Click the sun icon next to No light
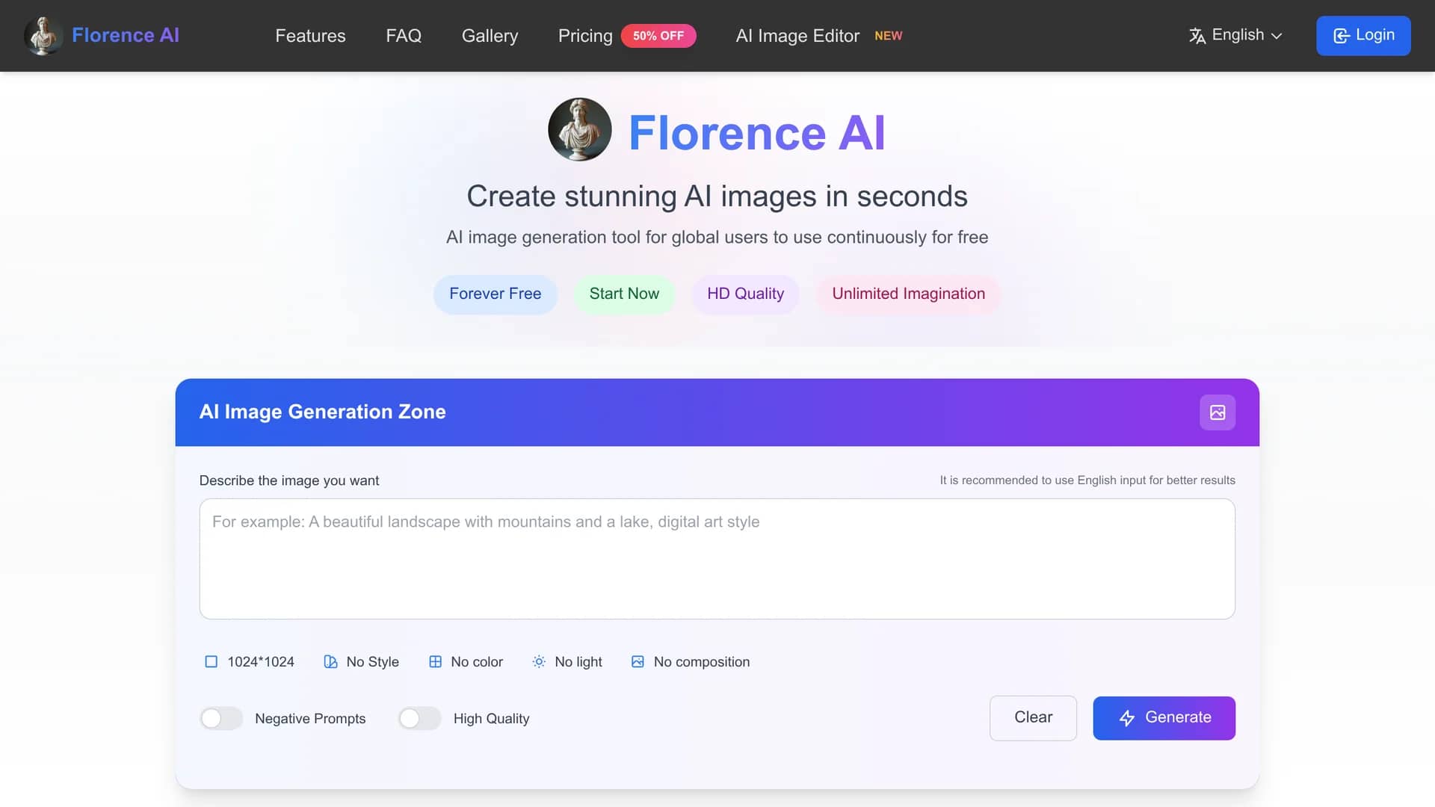This screenshot has height=807, width=1435. (x=539, y=662)
